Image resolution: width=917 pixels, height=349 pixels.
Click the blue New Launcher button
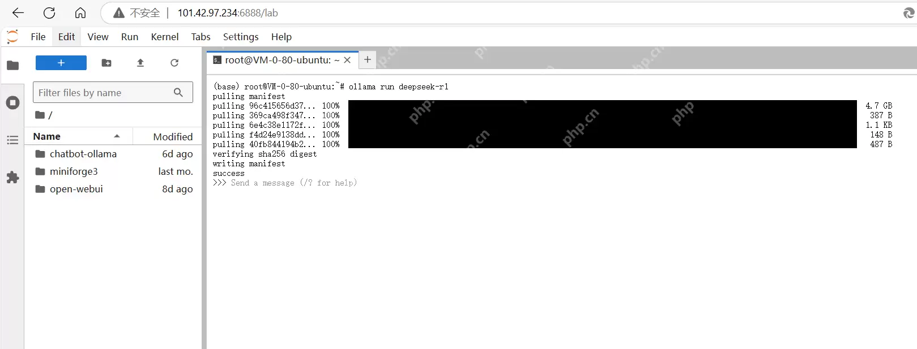point(61,63)
